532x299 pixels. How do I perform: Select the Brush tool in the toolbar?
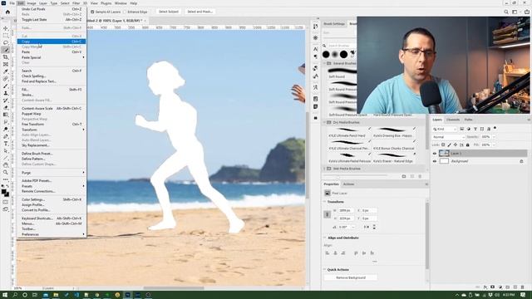point(6,86)
